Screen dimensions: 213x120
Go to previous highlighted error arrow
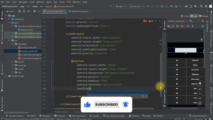coord(156,21)
